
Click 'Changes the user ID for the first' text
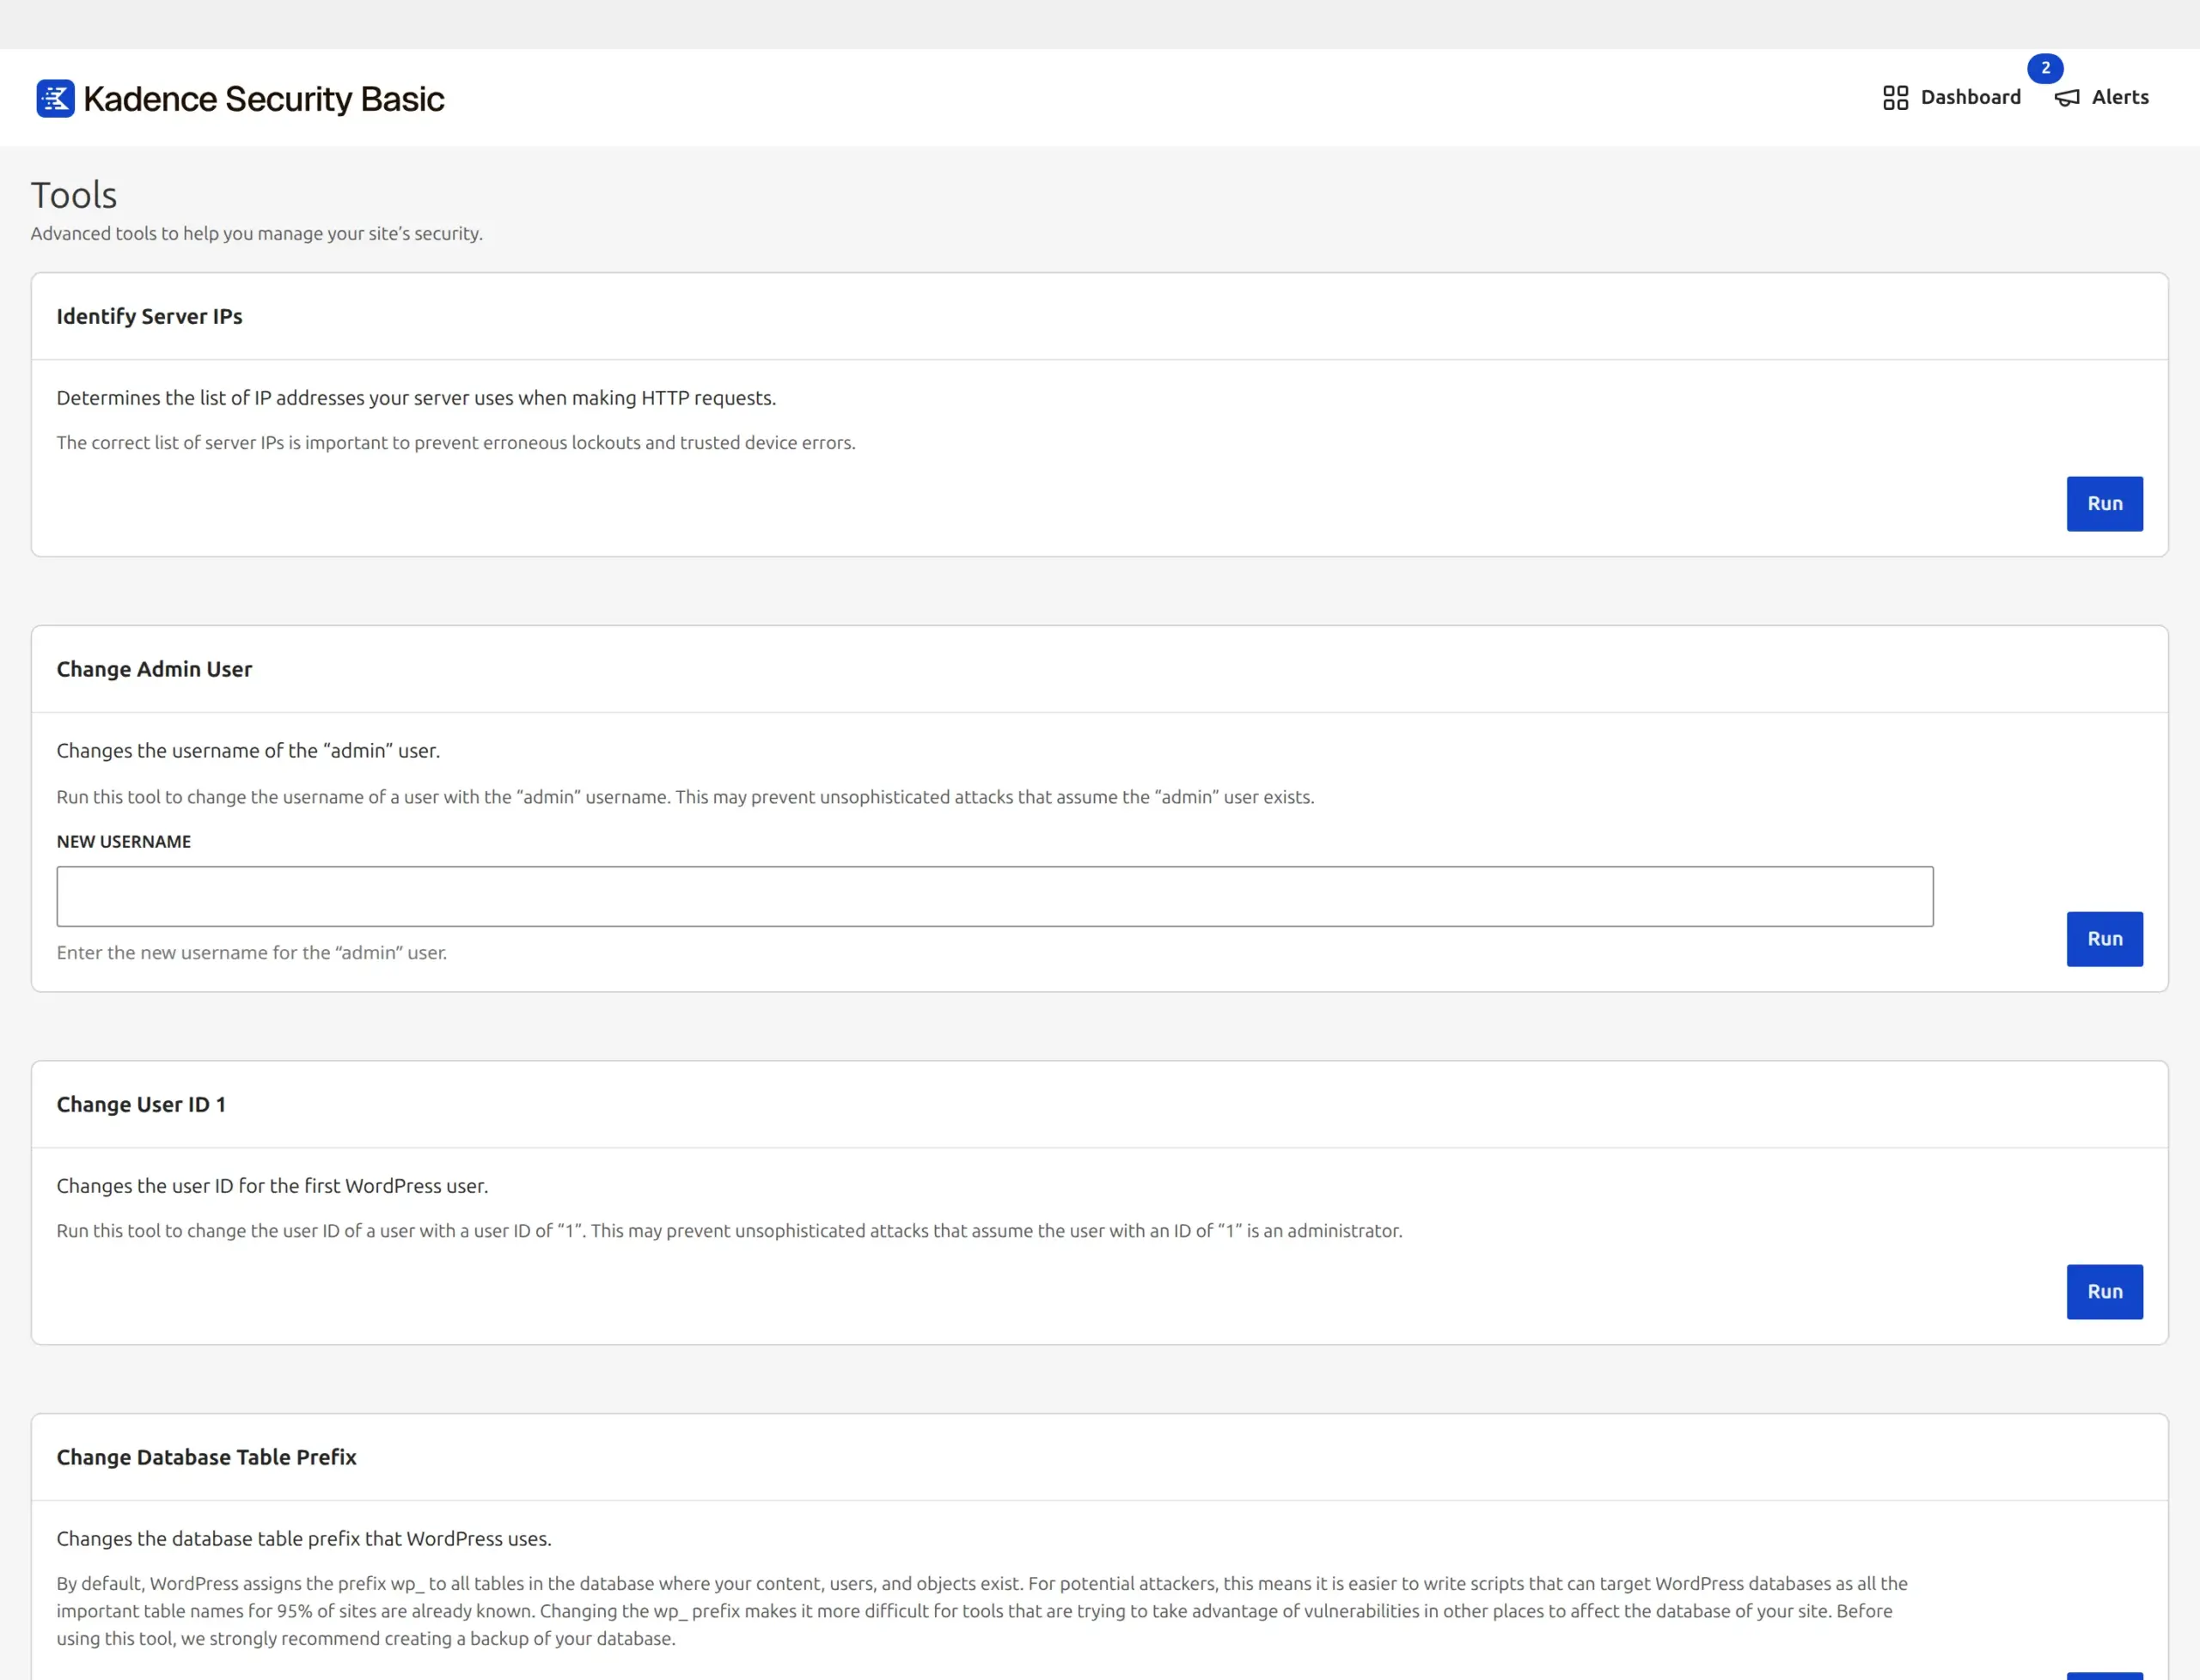(272, 1185)
